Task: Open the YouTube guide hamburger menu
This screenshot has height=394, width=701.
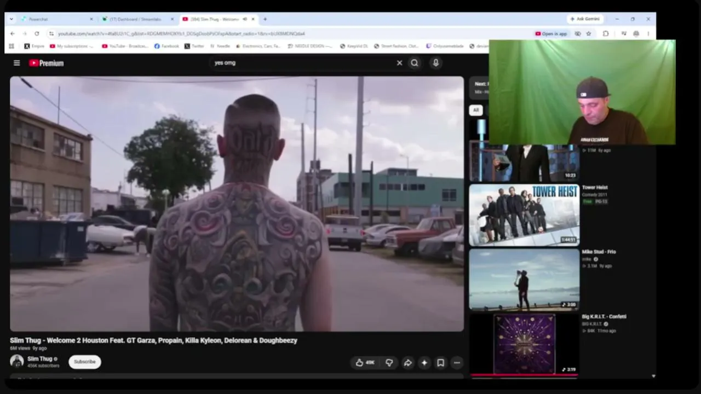Action: click(17, 63)
